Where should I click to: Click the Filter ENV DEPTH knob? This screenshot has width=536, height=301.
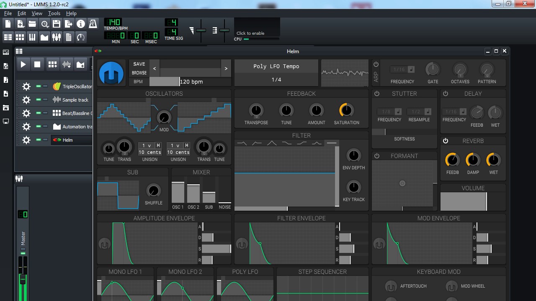[353, 156]
